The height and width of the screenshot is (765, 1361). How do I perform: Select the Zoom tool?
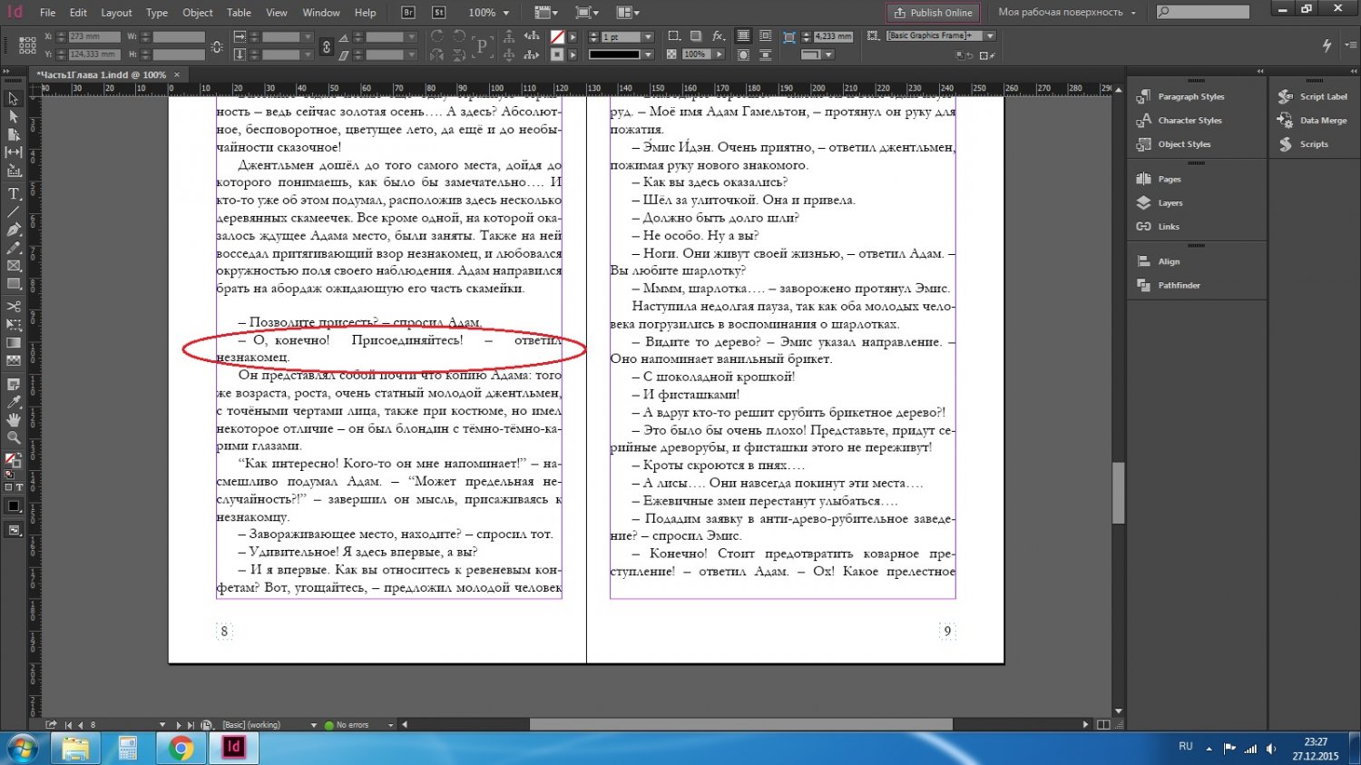pyautogui.click(x=14, y=438)
